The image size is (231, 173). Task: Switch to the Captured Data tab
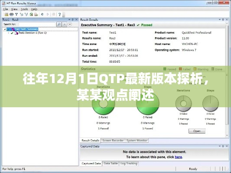pyautogui.click(x=91, y=163)
